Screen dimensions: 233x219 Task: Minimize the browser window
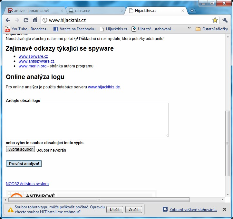pyautogui.click(x=203, y=4)
